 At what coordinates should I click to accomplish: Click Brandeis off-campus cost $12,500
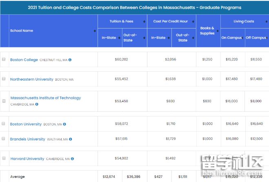tap(256, 139)
